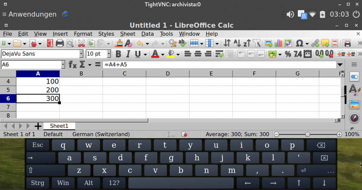The image size is (362, 190).
Task: Insert a hyperlink
Action: [x=315, y=43]
